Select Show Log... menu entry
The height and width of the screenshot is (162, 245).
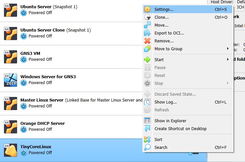188,102
